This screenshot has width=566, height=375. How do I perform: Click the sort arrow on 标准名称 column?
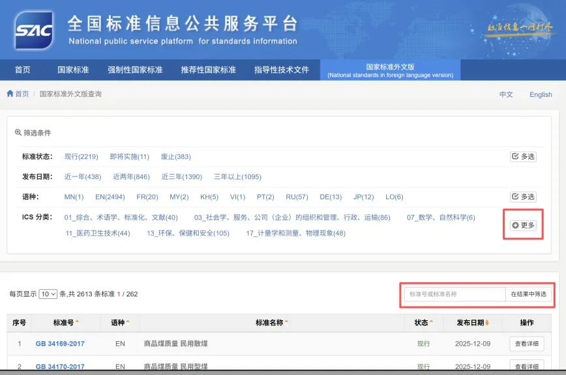pos(286,322)
